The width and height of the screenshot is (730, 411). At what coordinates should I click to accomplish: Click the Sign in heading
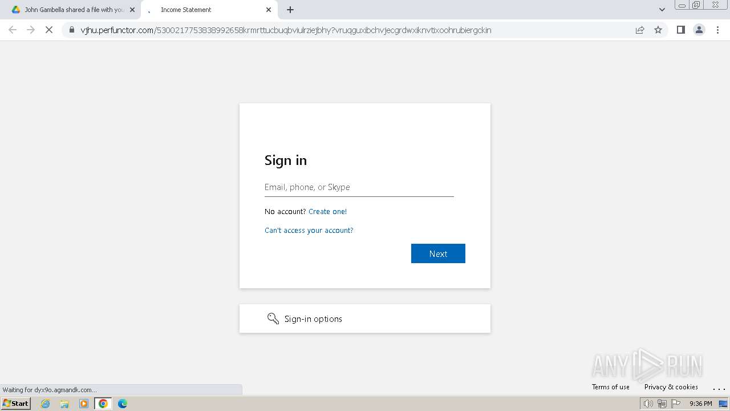pyautogui.click(x=286, y=160)
